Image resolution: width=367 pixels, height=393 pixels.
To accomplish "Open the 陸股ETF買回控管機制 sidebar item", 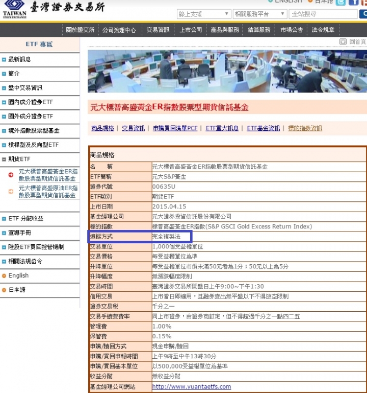I will tap(36, 247).
